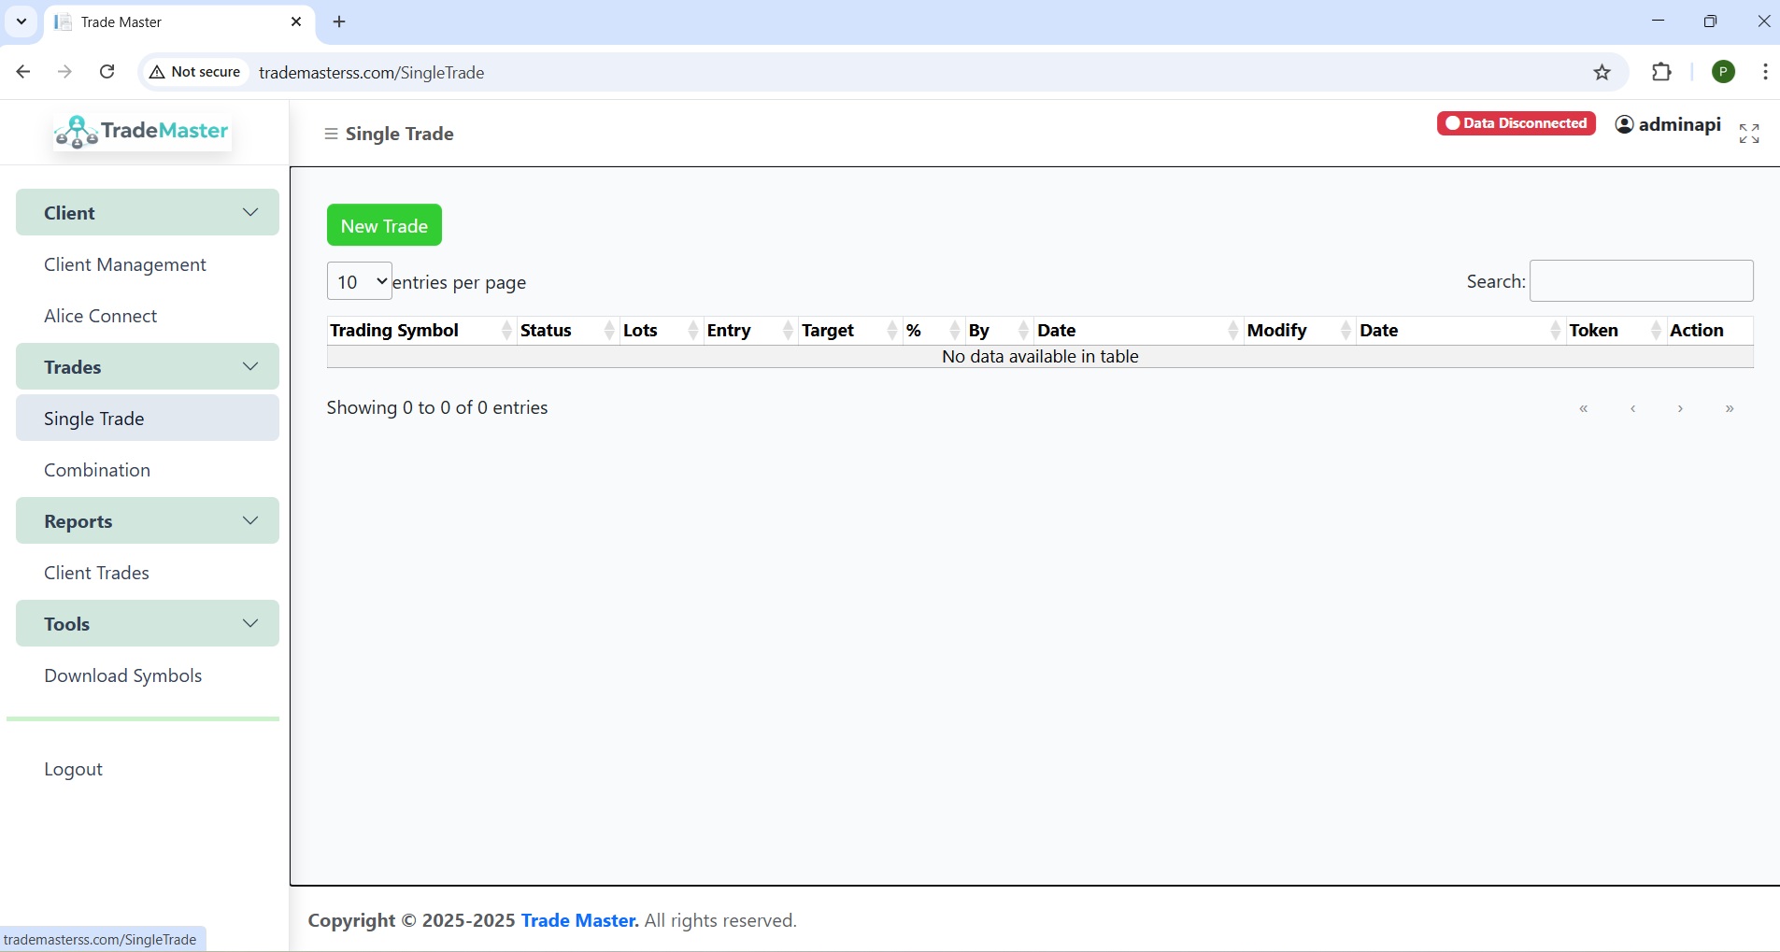Click the adminapi user profile icon
Screen dimensions: 1780x952
click(x=1625, y=124)
